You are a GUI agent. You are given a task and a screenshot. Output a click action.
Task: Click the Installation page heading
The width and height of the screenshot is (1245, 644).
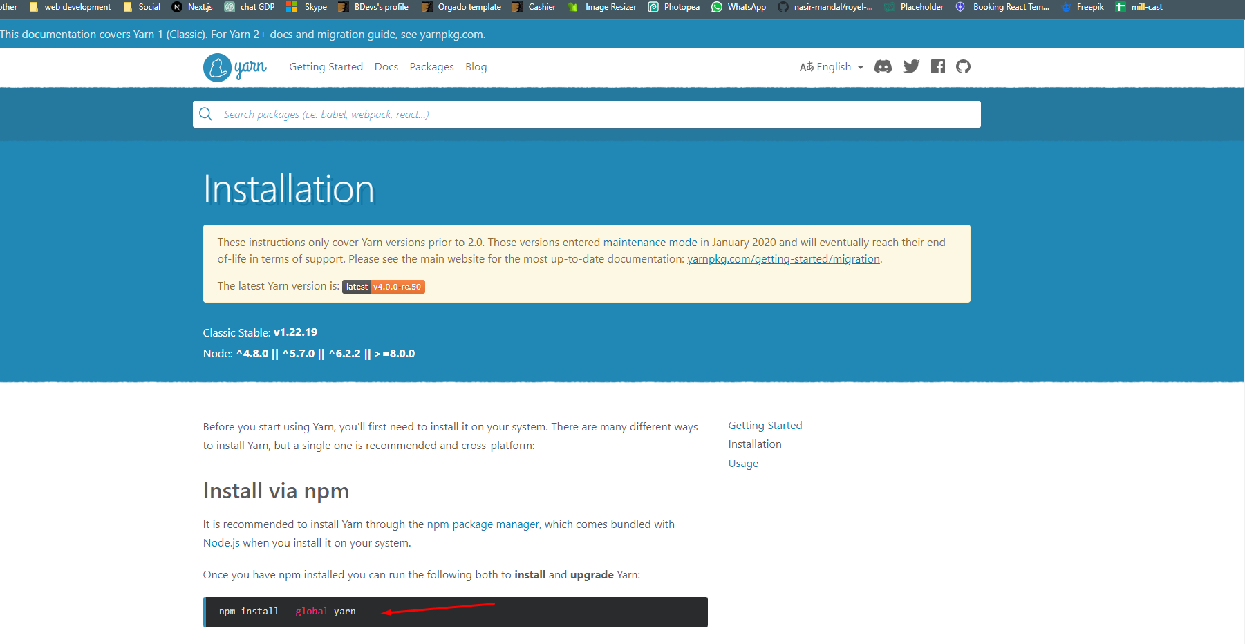pyautogui.click(x=288, y=189)
